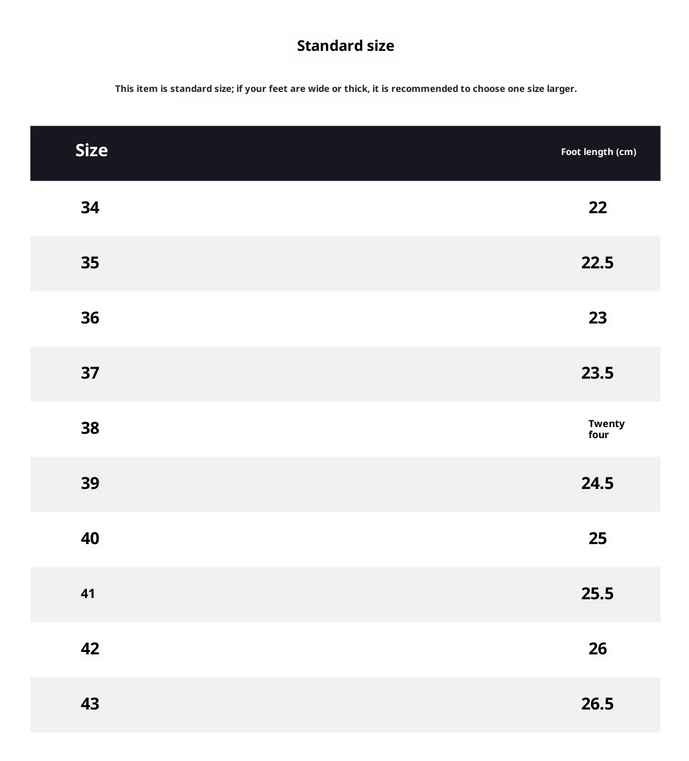The image size is (689, 761).
Task: Click the 22.5 foot length value
Action: coord(597,263)
